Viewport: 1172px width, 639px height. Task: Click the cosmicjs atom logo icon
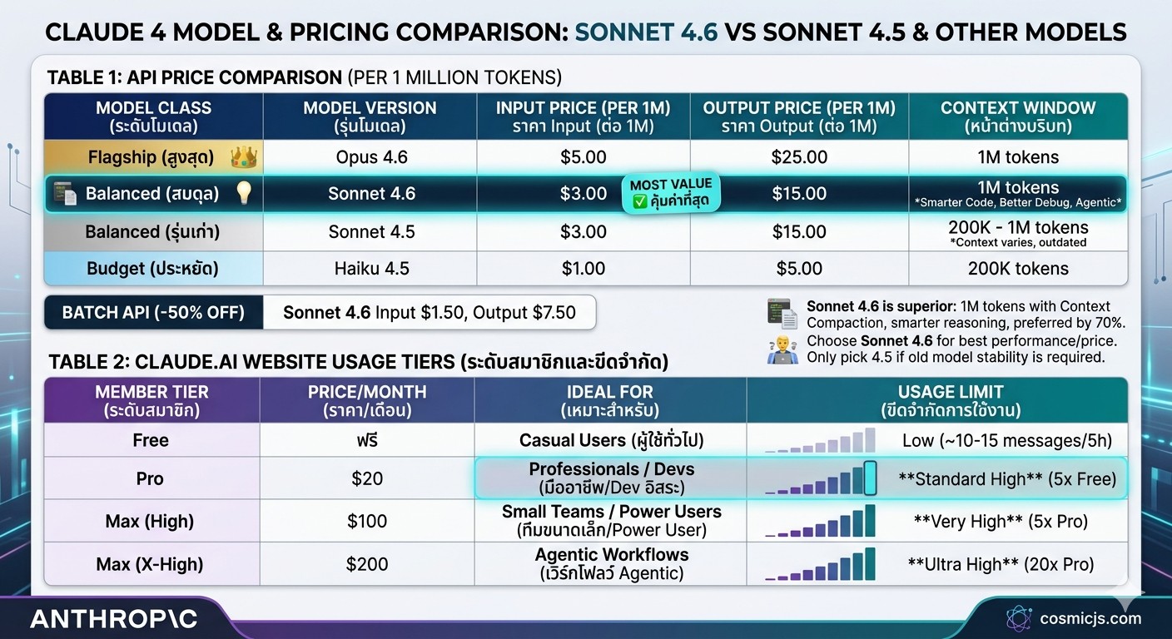1019,618
